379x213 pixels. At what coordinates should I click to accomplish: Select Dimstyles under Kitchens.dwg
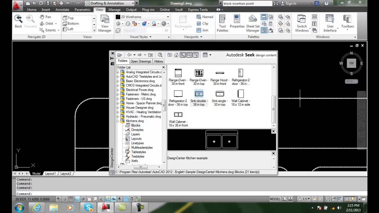pyautogui.click(x=137, y=130)
